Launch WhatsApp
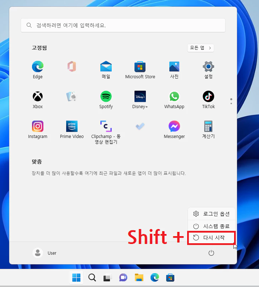 174,100
